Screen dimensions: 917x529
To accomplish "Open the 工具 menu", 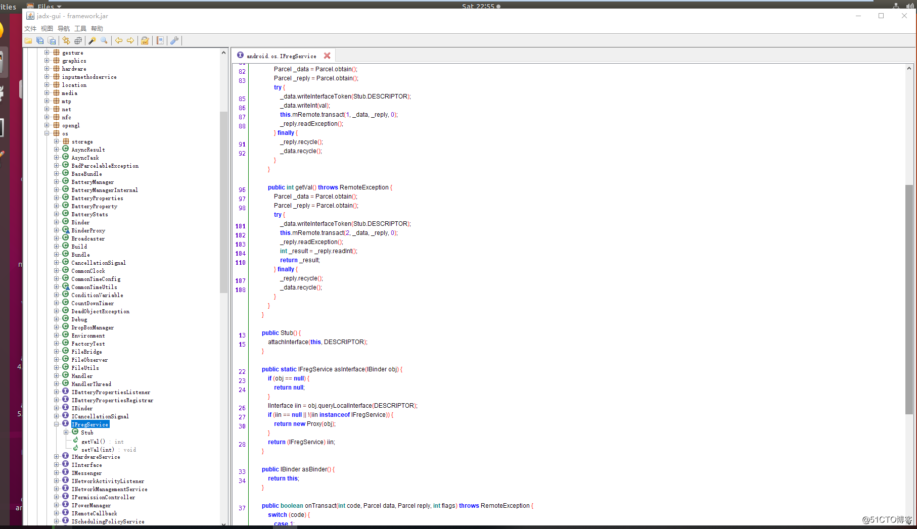I will [x=80, y=29].
